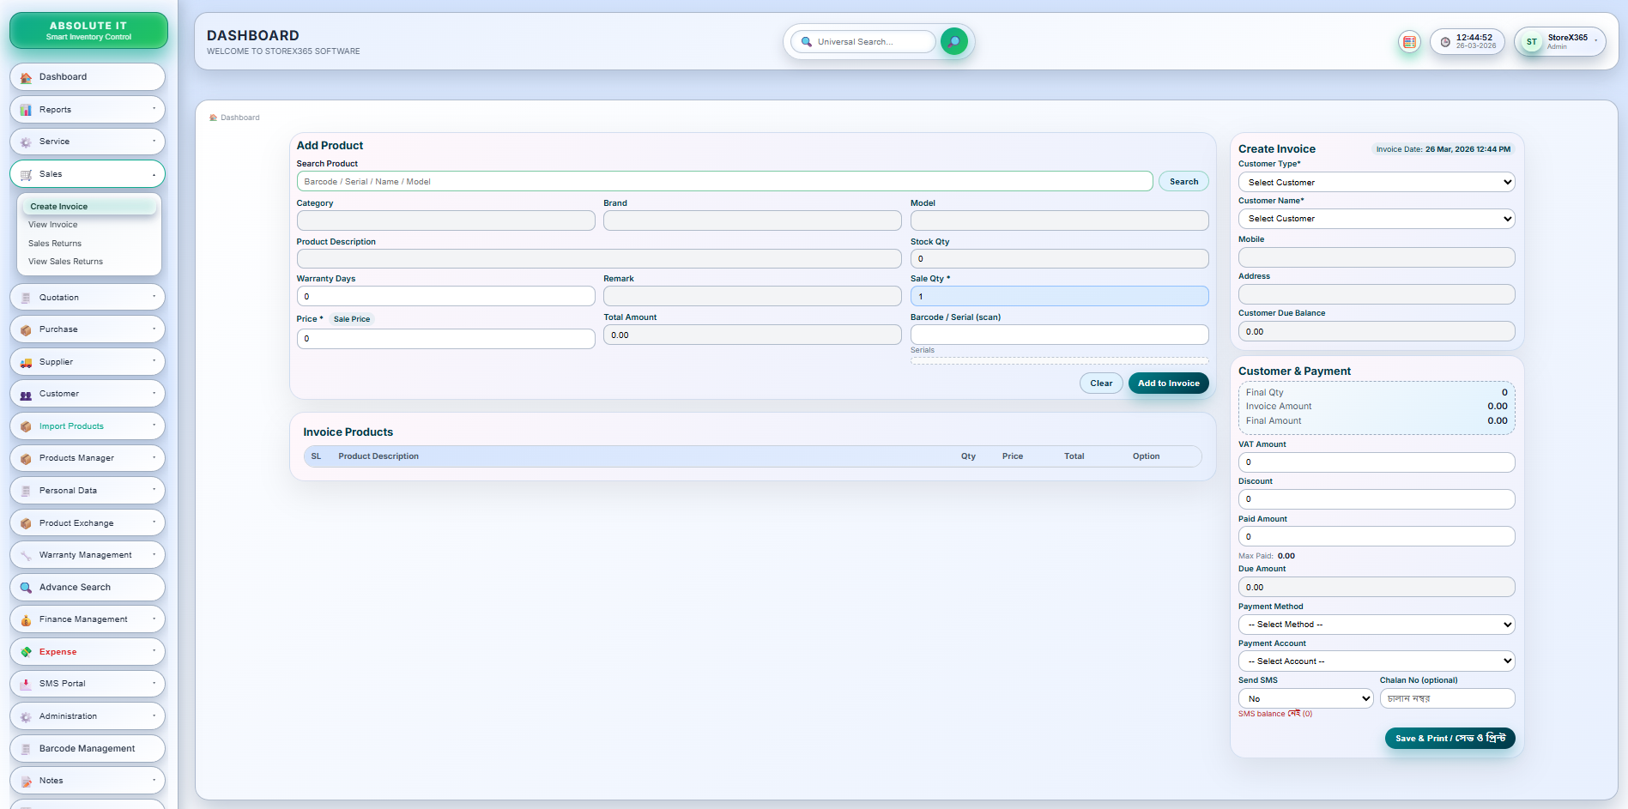Image resolution: width=1628 pixels, height=809 pixels.
Task: Open Import Products via its sidebar icon
Action: 25,426
